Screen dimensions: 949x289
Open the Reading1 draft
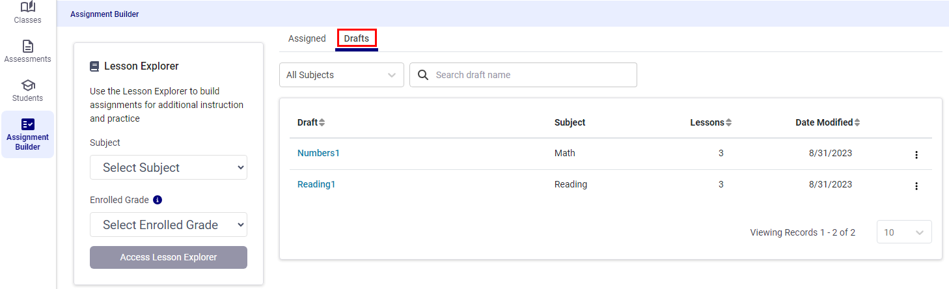(316, 184)
